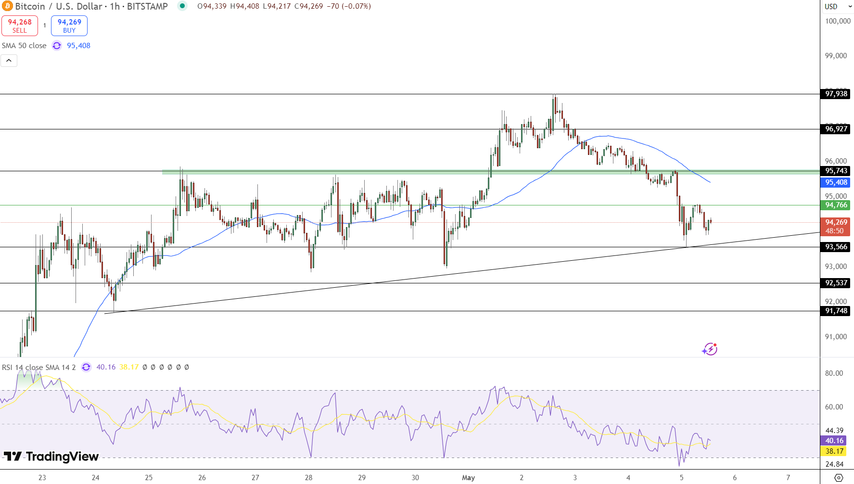Click the 94,268 SELL button
The width and height of the screenshot is (854, 484).
pos(20,26)
